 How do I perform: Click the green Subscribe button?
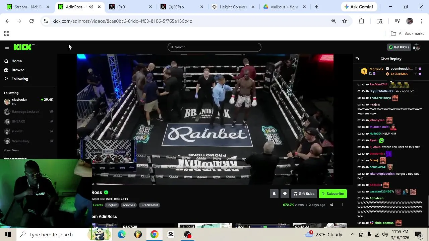333,194
